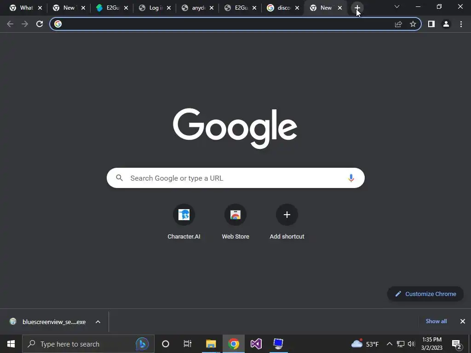Image resolution: width=471 pixels, height=353 pixels.
Task: Share this page icon in address bar
Action: point(398,24)
